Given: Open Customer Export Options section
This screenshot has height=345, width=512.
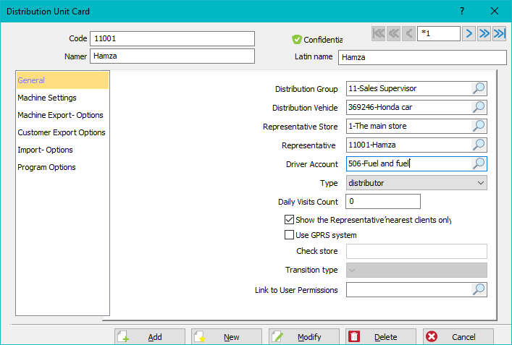Looking at the screenshot, I should [62, 132].
